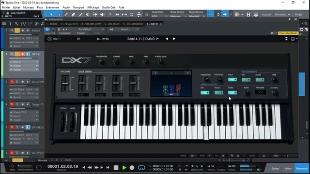Click the stop button in transport
Viewport: 310px width, 174px height.
point(116,168)
